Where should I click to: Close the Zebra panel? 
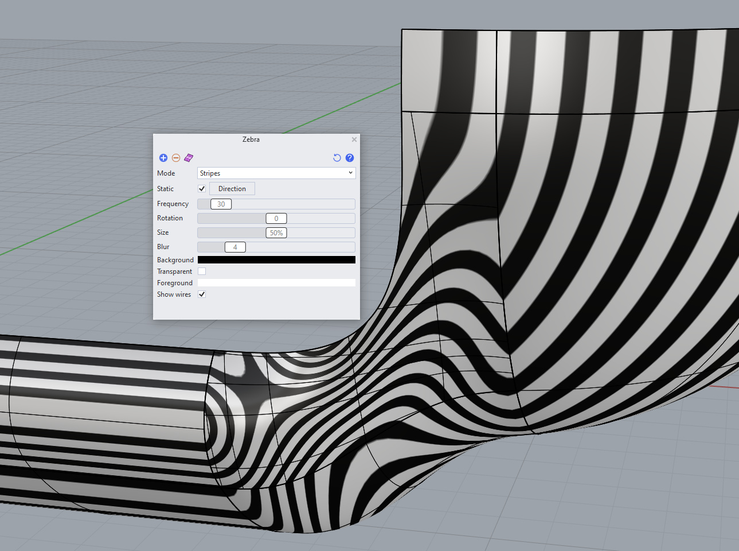[x=354, y=139]
